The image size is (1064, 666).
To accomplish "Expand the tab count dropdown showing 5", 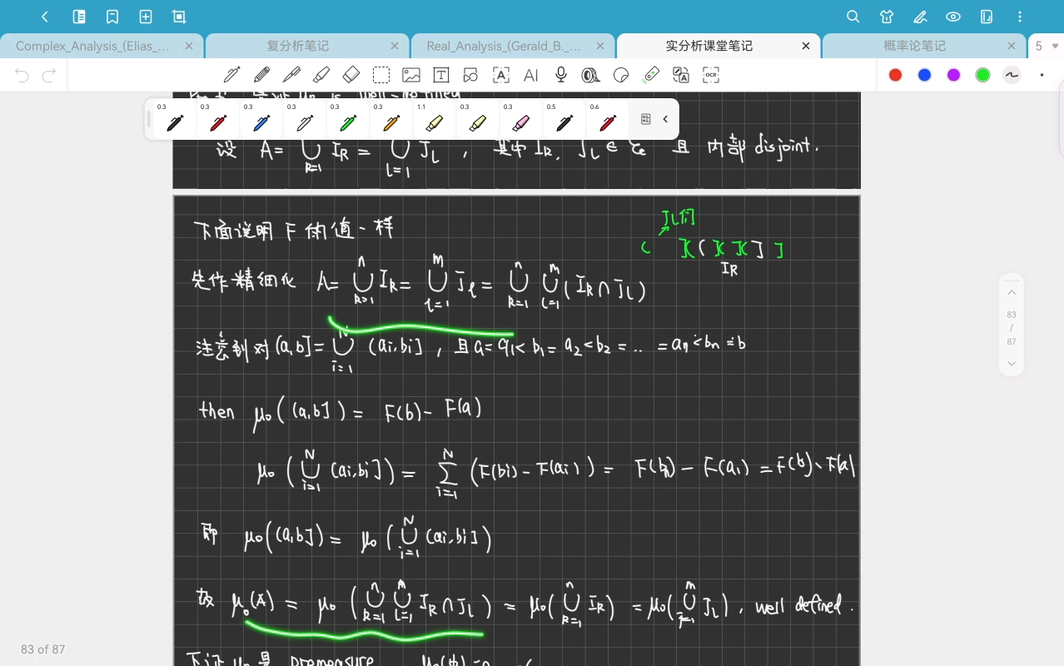I will (x=1047, y=47).
